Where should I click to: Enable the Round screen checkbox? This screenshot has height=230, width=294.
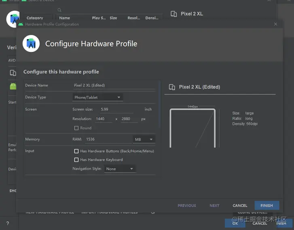tap(76, 128)
